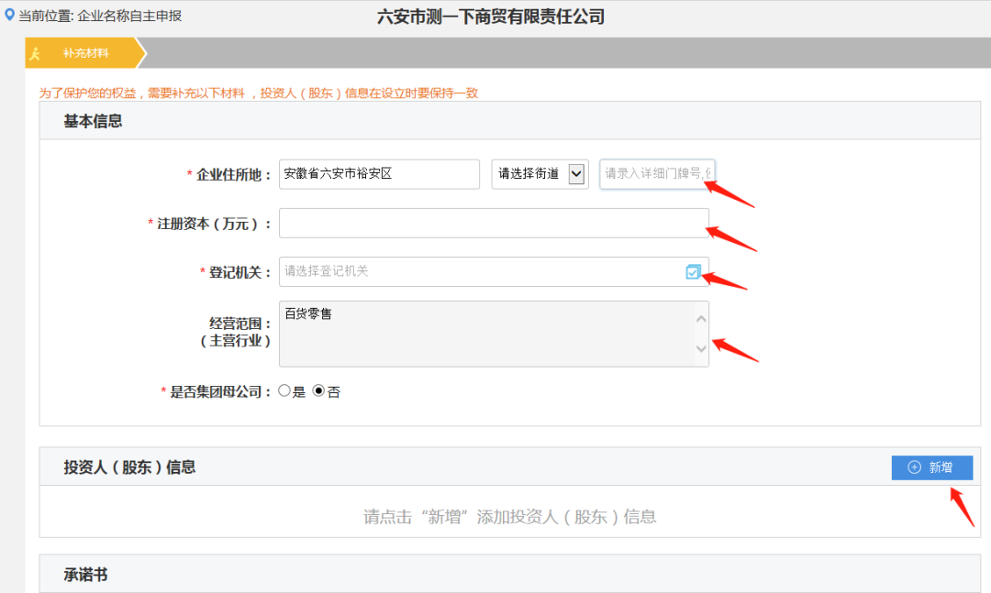Viewport: 991px width, 593px height.
Task: Switch to the 补充材料 step tab
Action: tap(85, 53)
